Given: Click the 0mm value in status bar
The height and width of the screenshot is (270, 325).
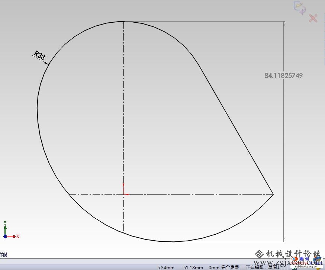Looking at the screenshot, I should (x=214, y=267).
